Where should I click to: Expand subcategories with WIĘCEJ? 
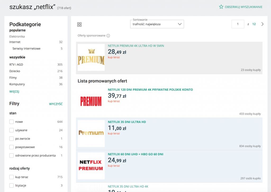[14, 92]
